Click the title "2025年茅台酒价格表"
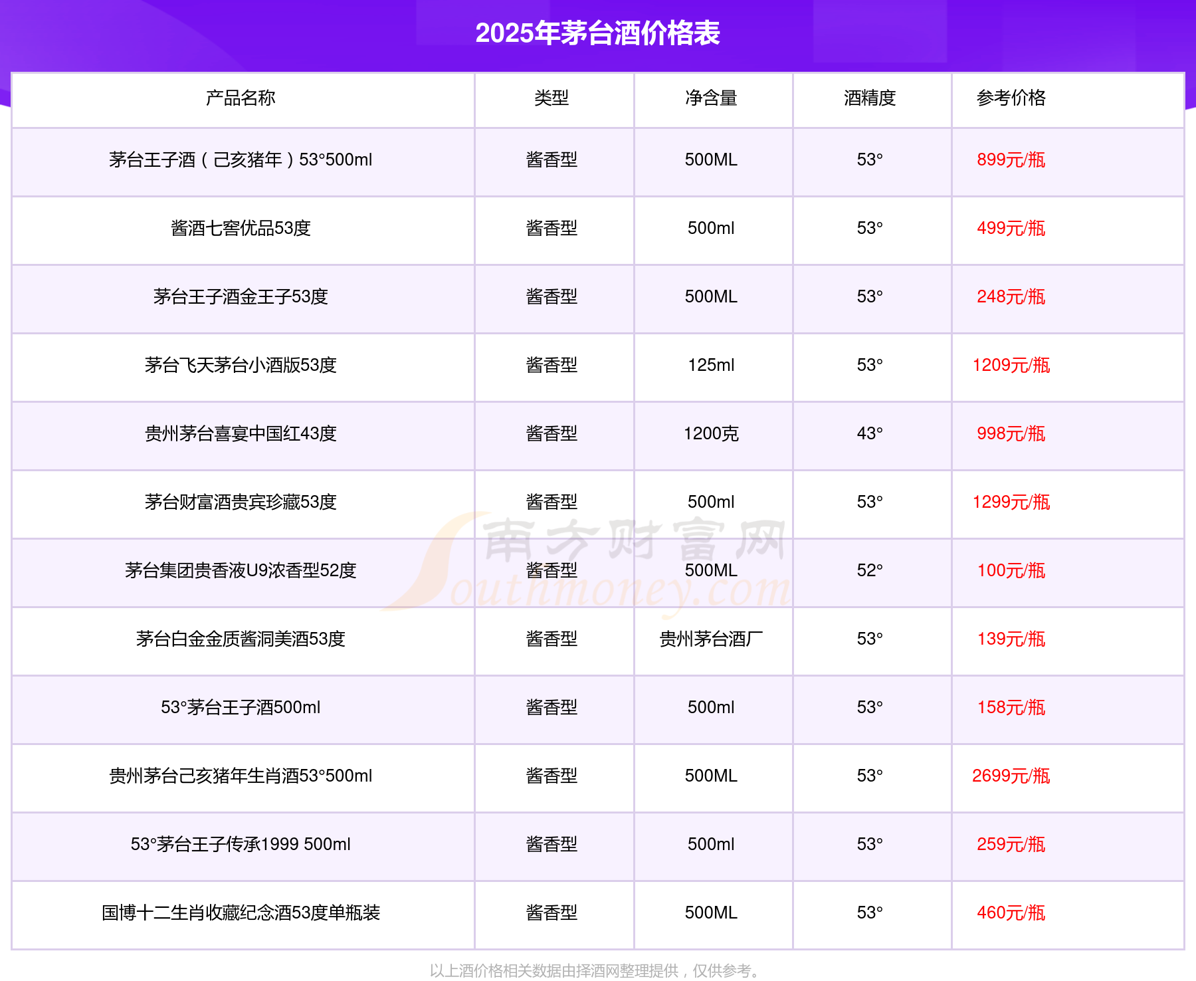 click(597, 33)
